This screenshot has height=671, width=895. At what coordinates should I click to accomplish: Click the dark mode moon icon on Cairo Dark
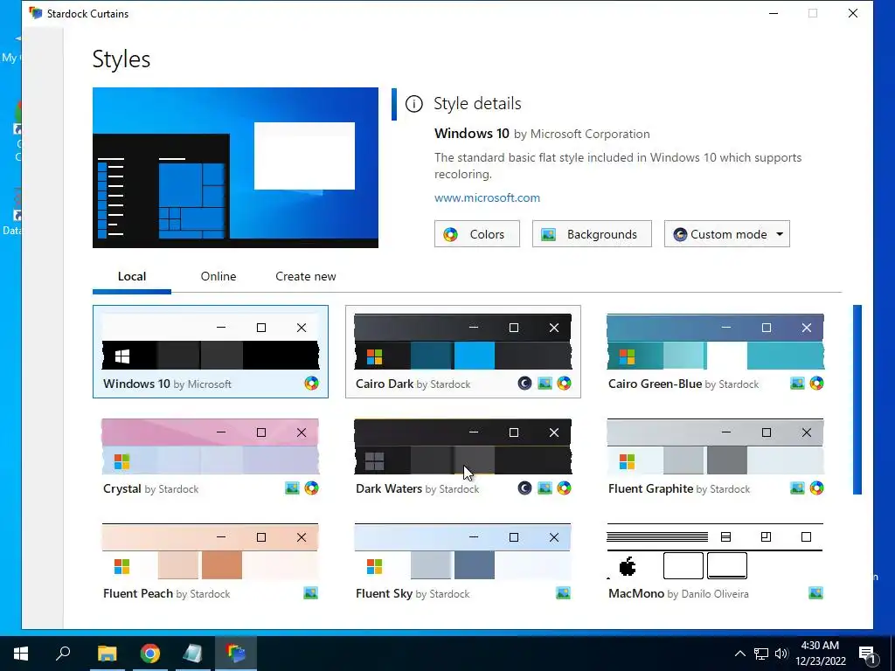click(x=524, y=384)
